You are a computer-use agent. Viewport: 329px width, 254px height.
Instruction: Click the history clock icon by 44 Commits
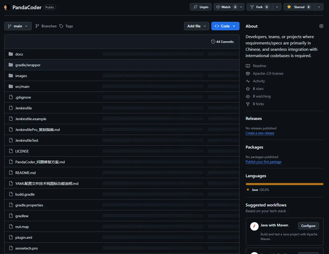point(213,42)
